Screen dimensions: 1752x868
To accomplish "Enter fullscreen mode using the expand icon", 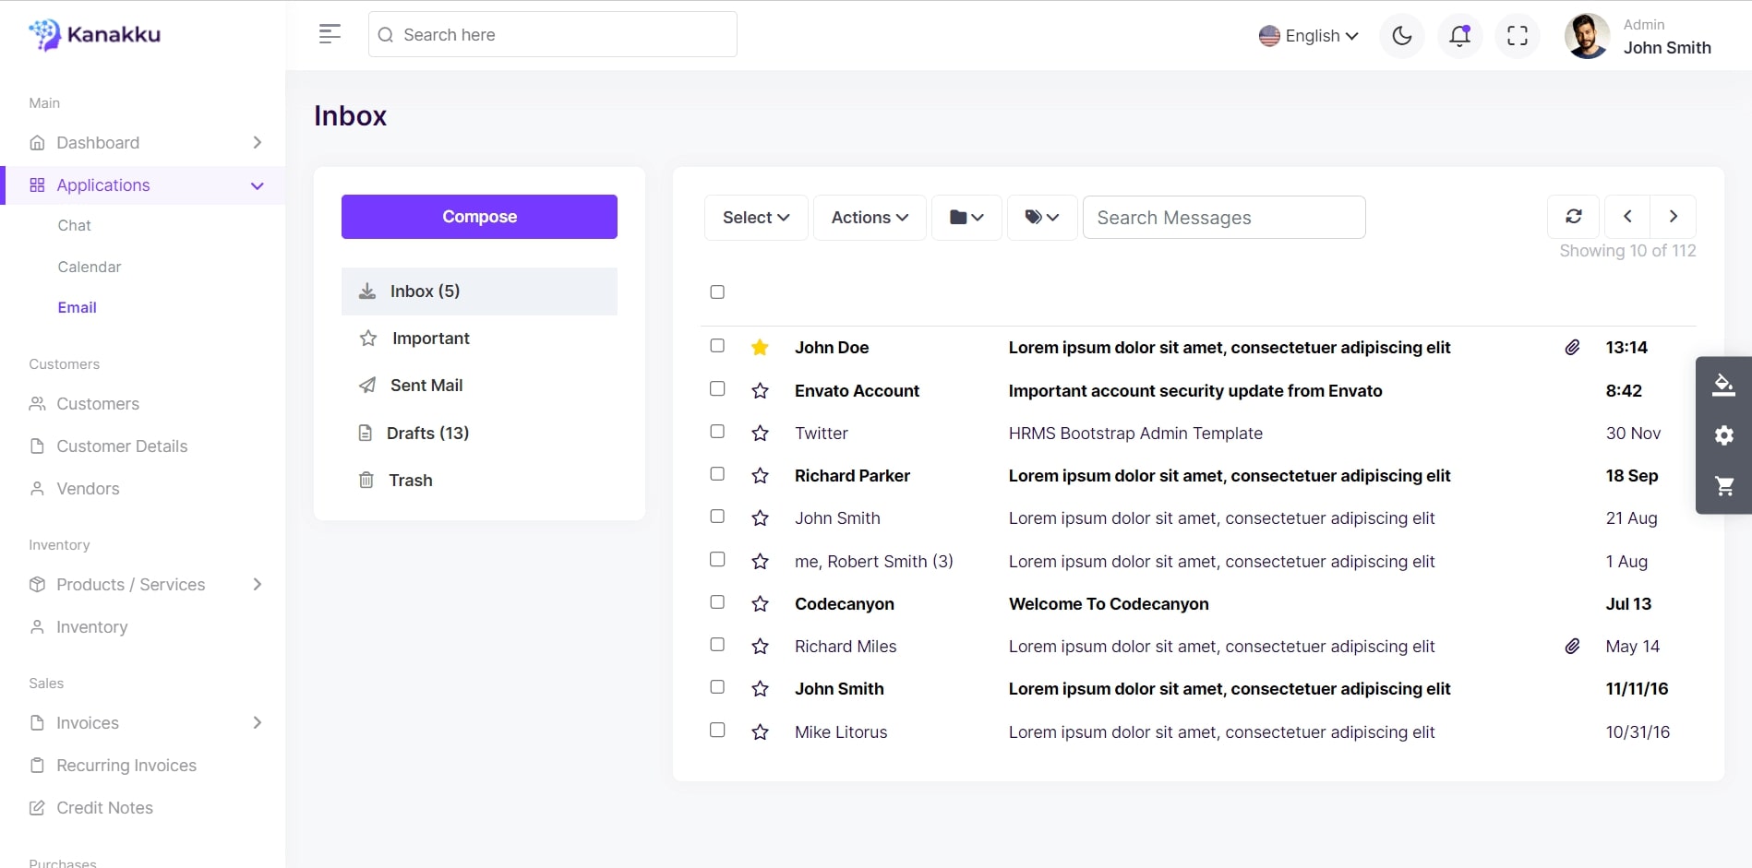I will (1517, 36).
